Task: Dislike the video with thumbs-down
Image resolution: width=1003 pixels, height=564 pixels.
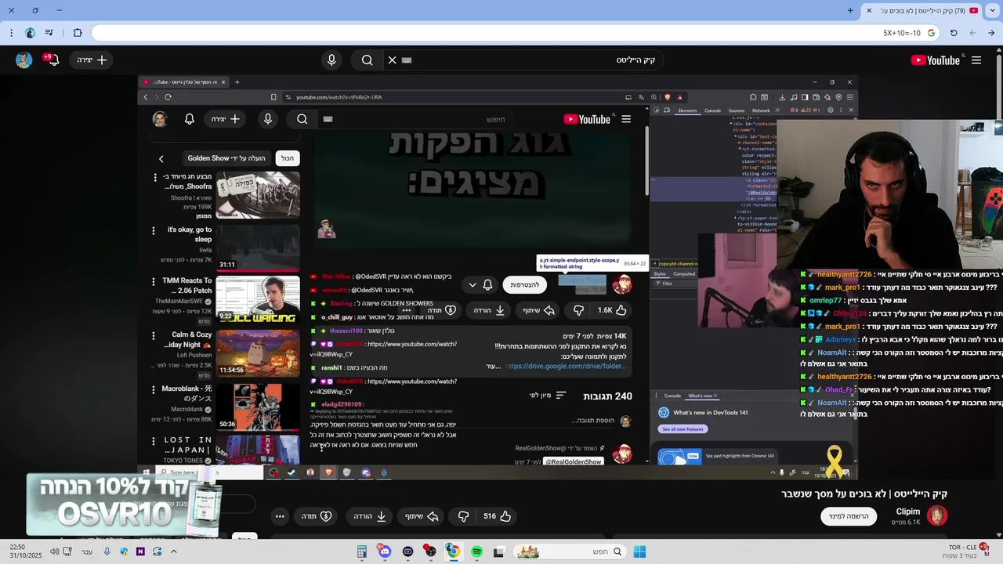Action: coord(463,516)
